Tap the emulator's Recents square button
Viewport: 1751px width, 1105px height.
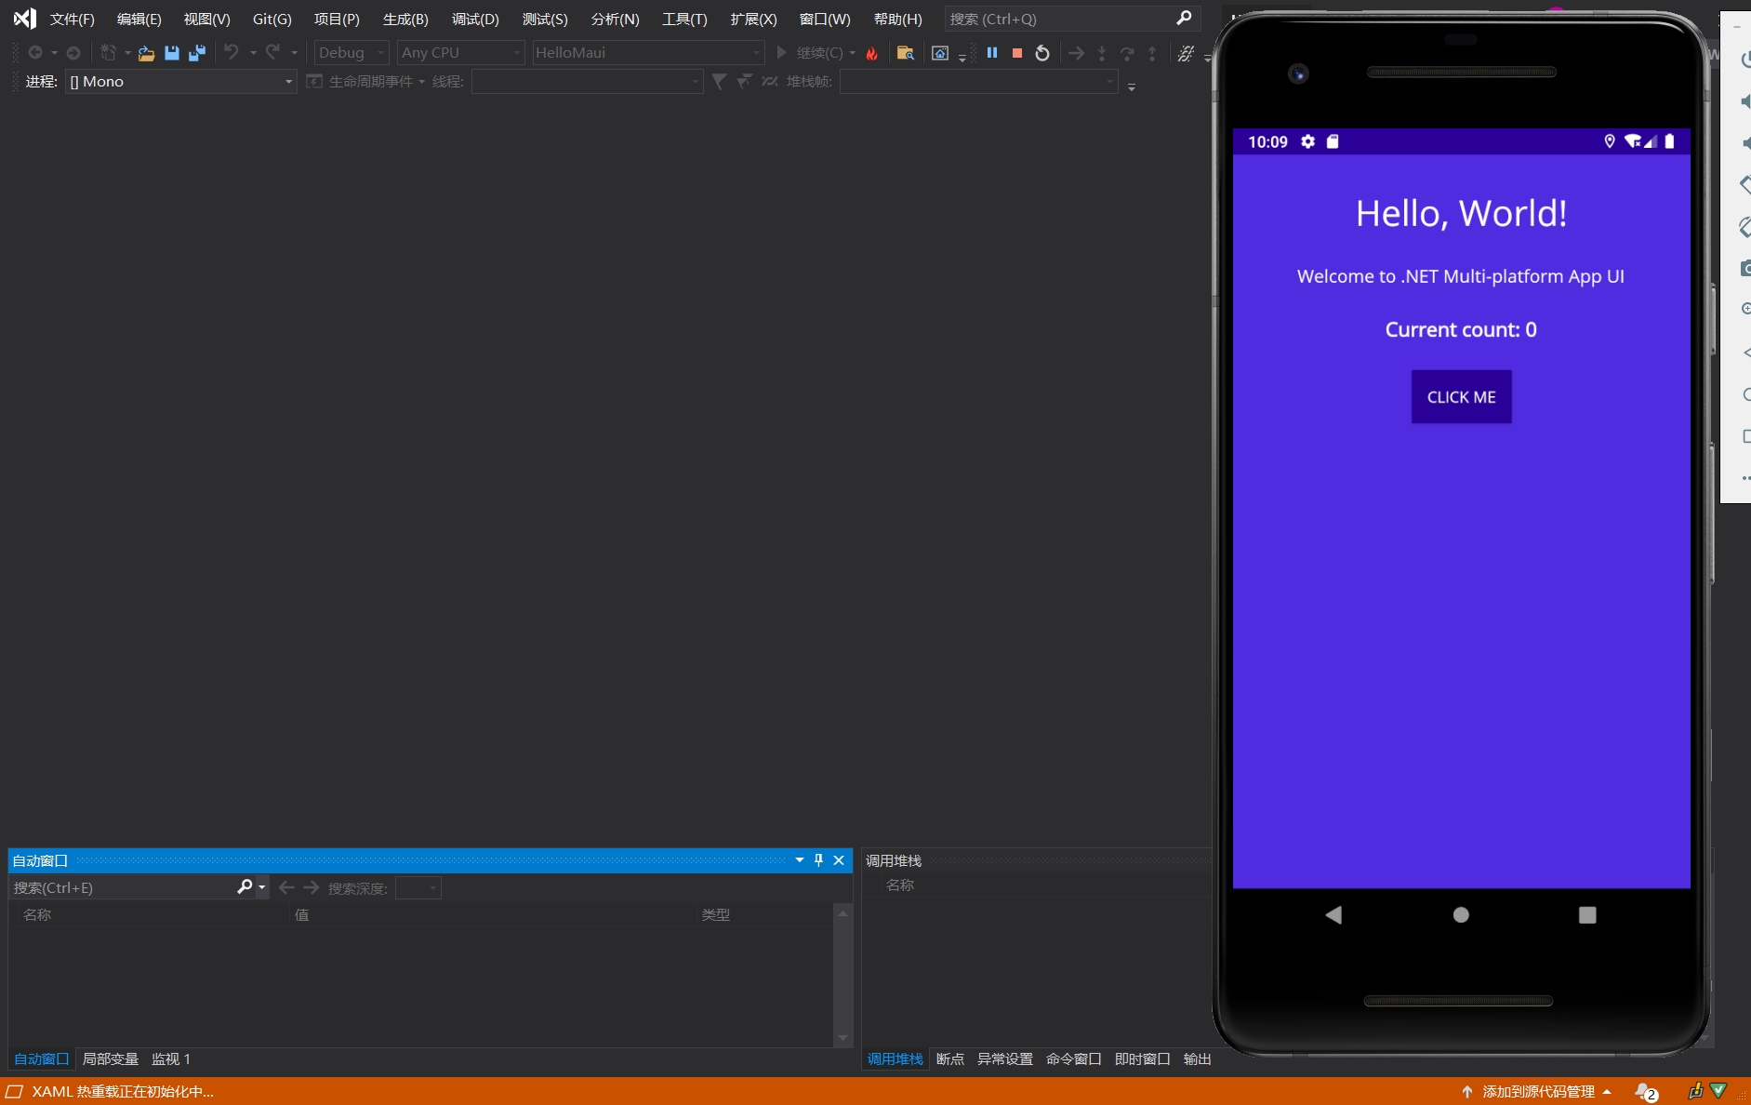[x=1587, y=915]
